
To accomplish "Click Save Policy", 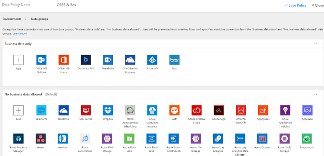I will (295, 6).
